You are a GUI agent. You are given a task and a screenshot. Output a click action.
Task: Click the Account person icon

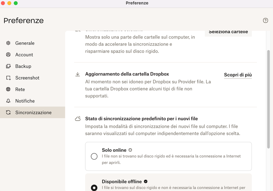click(9, 55)
